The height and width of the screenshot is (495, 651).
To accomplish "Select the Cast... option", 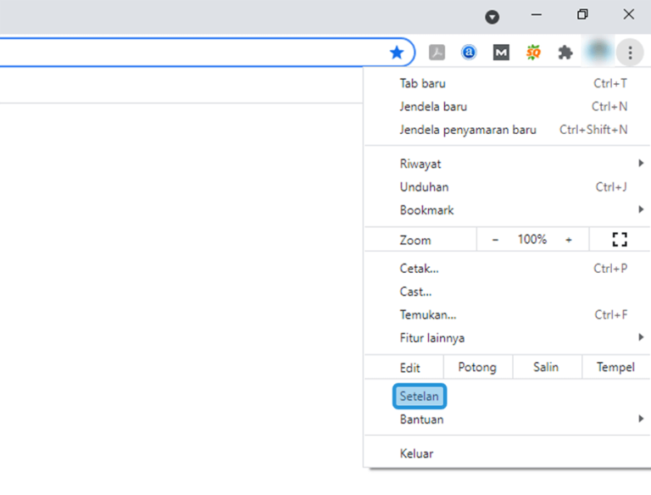I will [x=508, y=292].
